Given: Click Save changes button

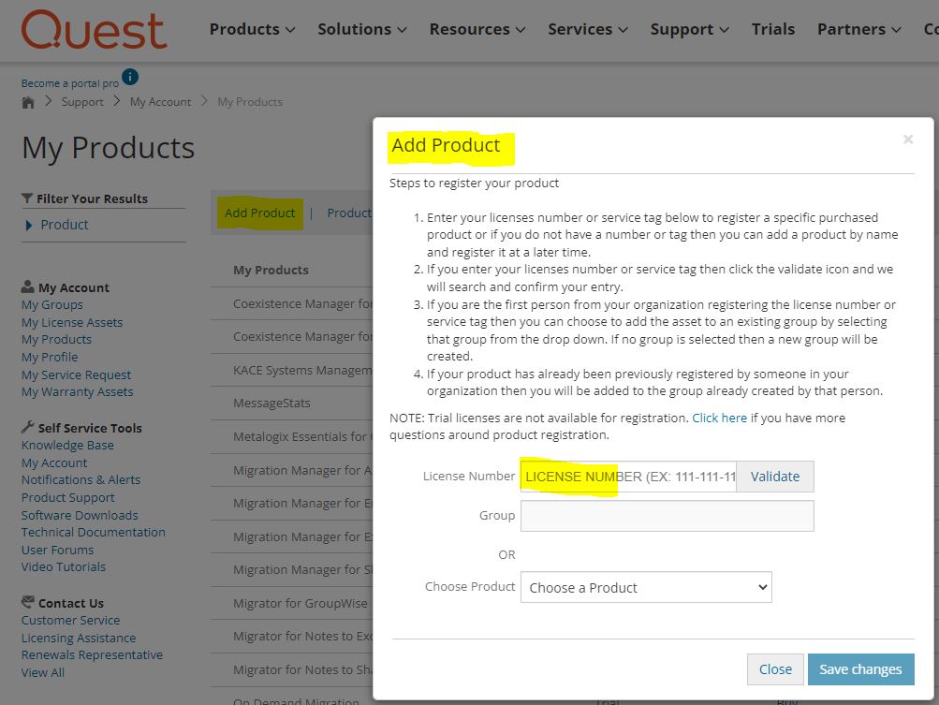Looking at the screenshot, I should coord(860,669).
